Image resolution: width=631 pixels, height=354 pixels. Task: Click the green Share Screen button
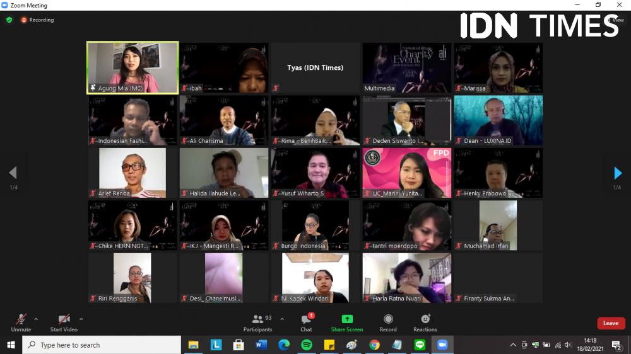[347, 323]
